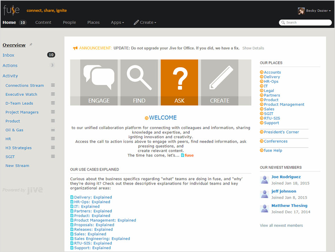Click the pin icon next to Overview
335x252 pixels.
coord(31,44)
